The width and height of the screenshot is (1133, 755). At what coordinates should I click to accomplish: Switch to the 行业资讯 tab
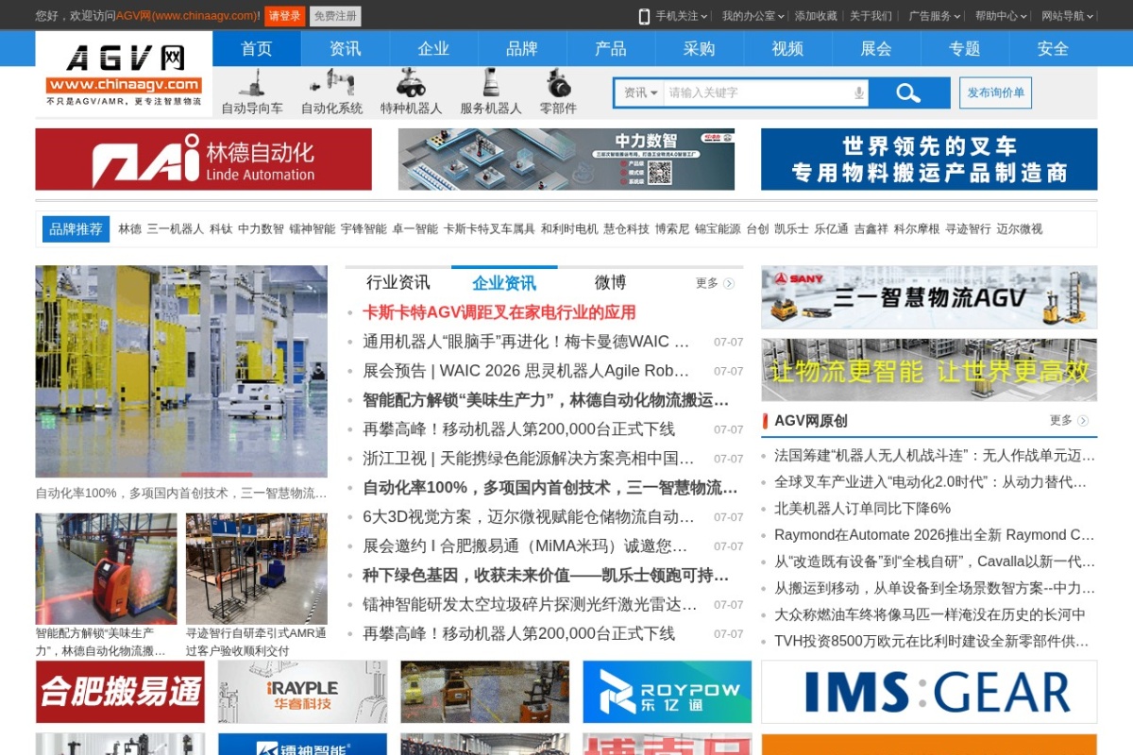tap(398, 282)
